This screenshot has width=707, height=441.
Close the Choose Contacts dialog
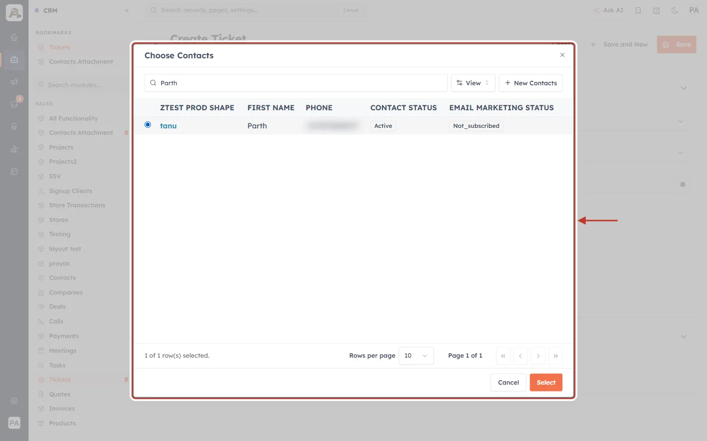pyautogui.click(x=562, y=55)
